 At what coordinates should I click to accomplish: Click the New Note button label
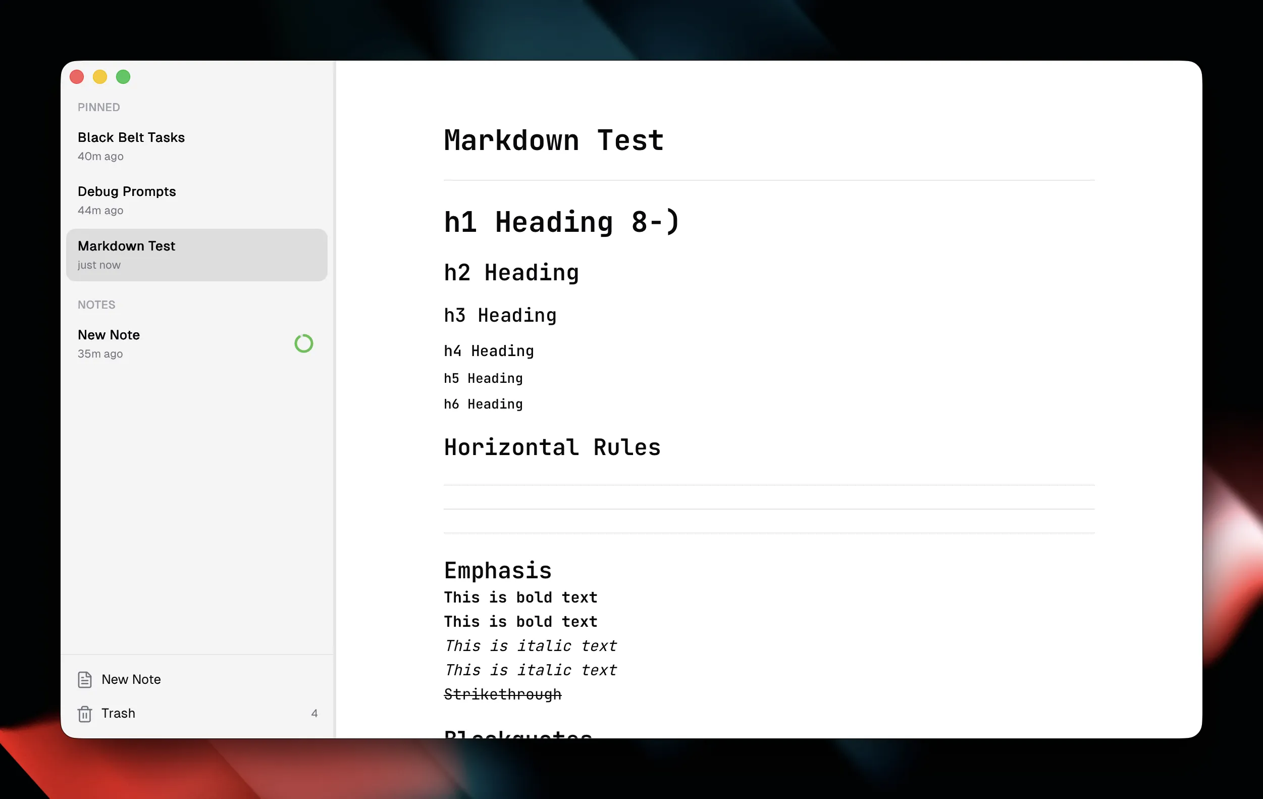[131, 679]
